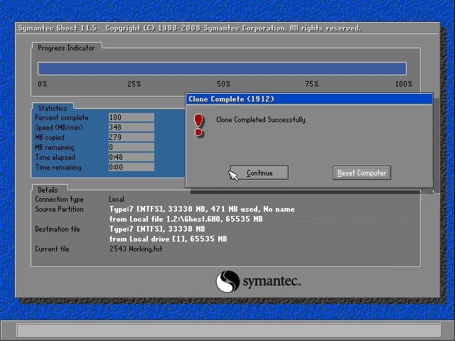Click the empty status bar at bottom
Image resolution: width=455 pixels, height=341 pixels.
click(227, 330)
